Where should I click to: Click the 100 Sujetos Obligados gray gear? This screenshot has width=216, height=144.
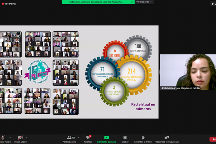click(138, 48)
